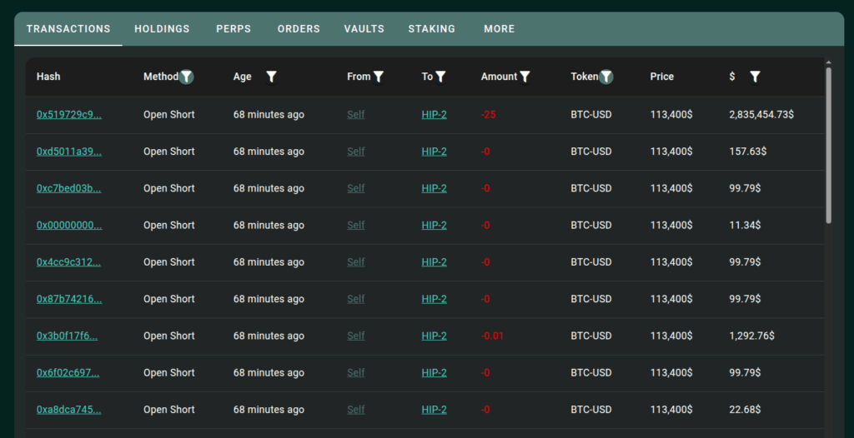
Task: Click the From column filter icon
Action: click(379, 77)
